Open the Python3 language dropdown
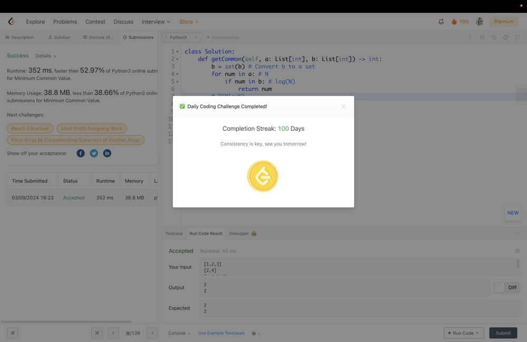The image size is (527, 342). click(181, 37)
